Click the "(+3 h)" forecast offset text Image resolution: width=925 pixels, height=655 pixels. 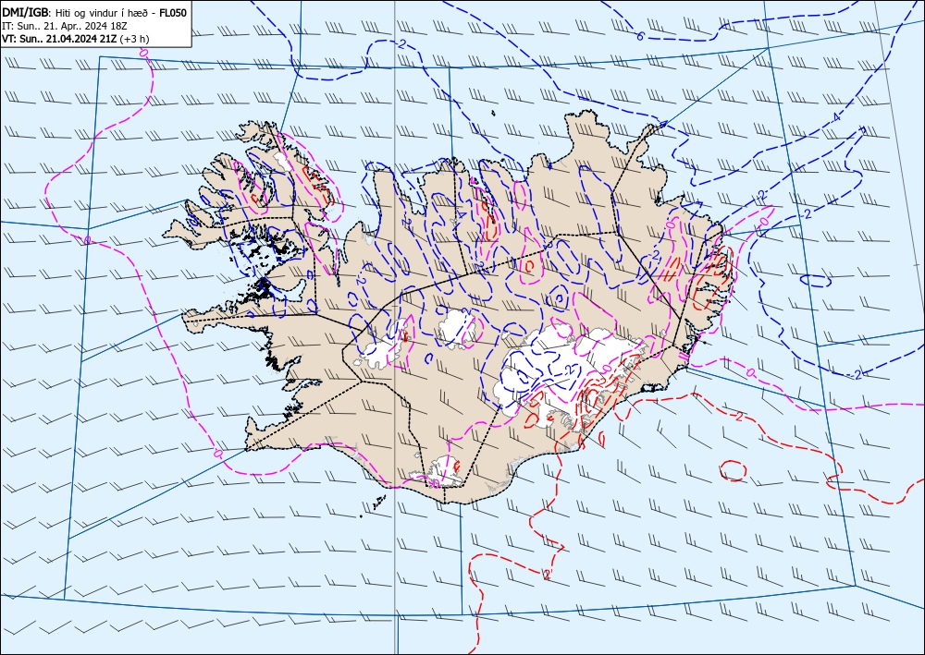coord(134,39)
